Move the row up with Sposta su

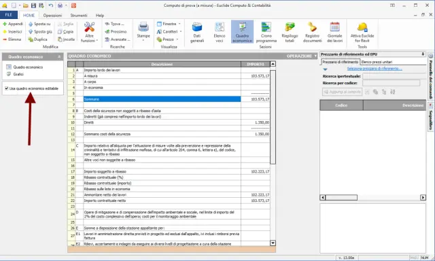[39, 24]
